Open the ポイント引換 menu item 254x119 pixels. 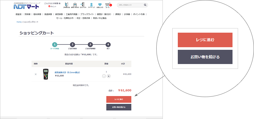coord(139,14)
